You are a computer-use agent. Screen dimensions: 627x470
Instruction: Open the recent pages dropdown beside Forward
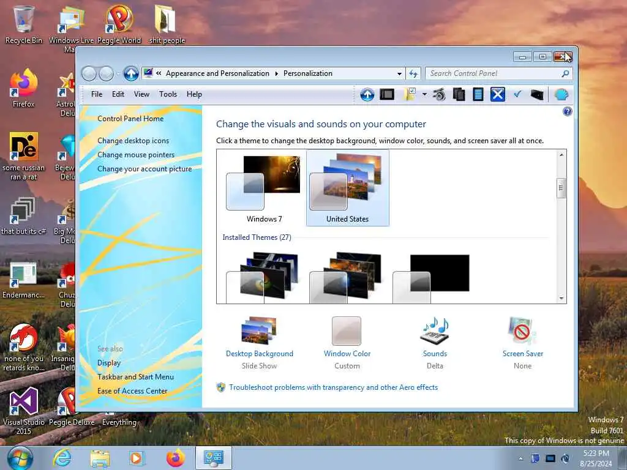118,73
